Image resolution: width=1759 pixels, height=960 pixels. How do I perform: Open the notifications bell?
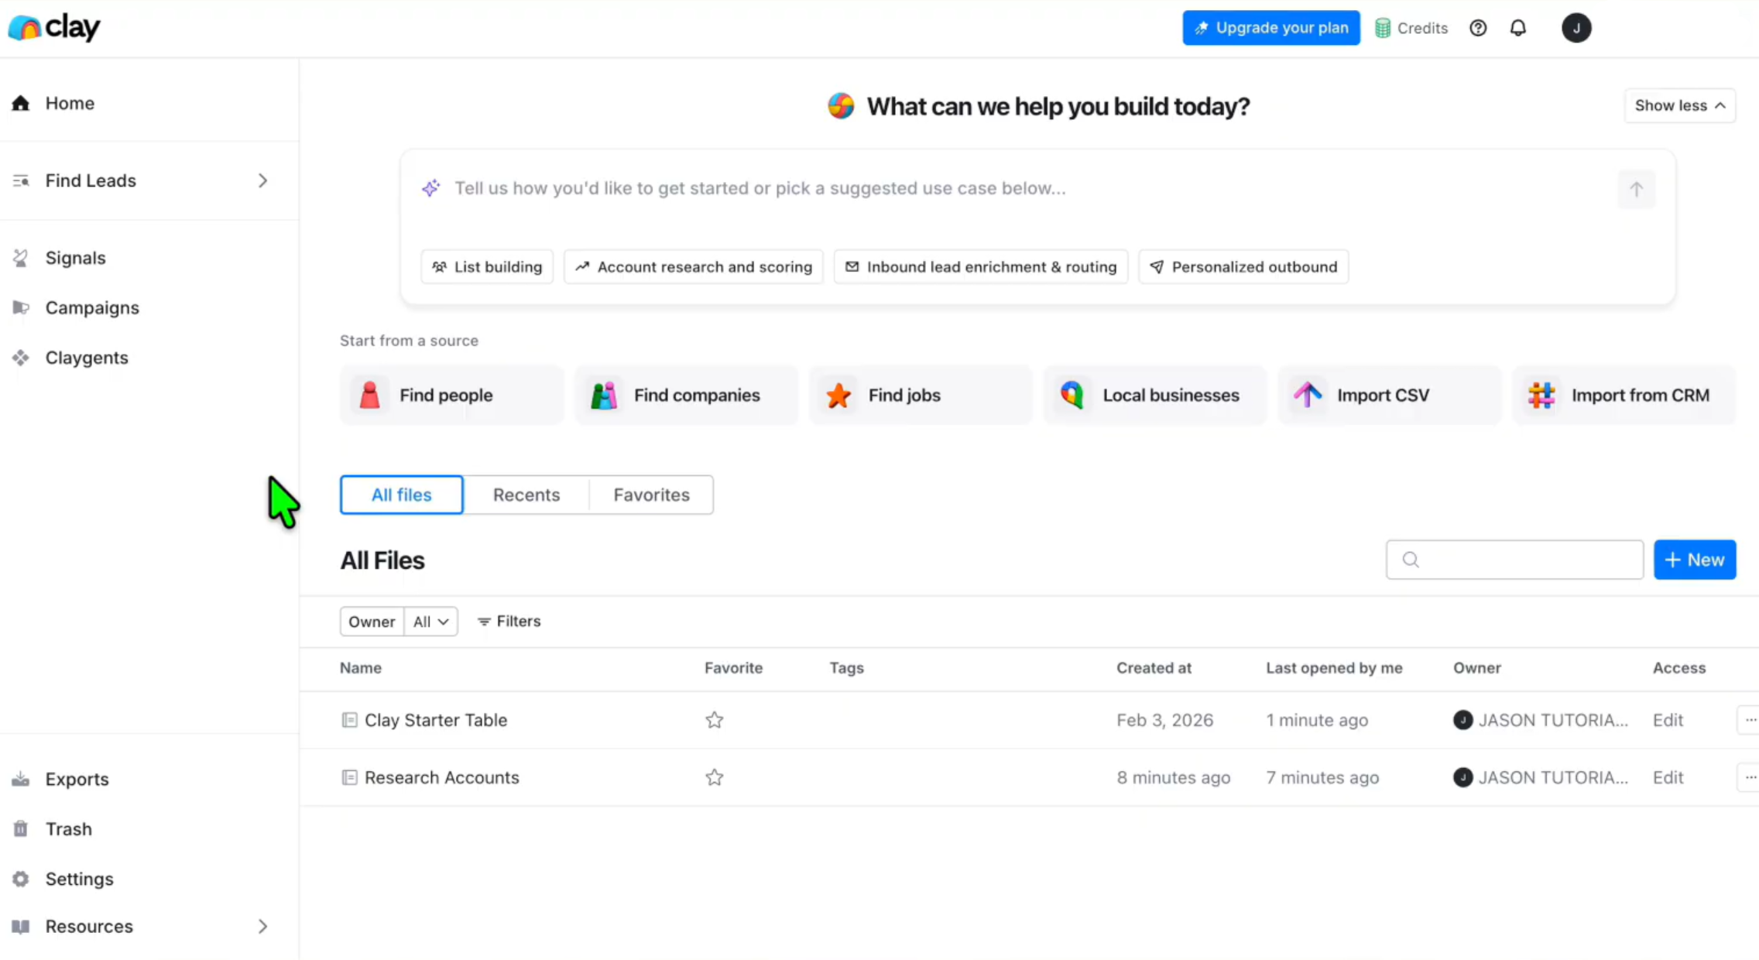(1518, 28)
